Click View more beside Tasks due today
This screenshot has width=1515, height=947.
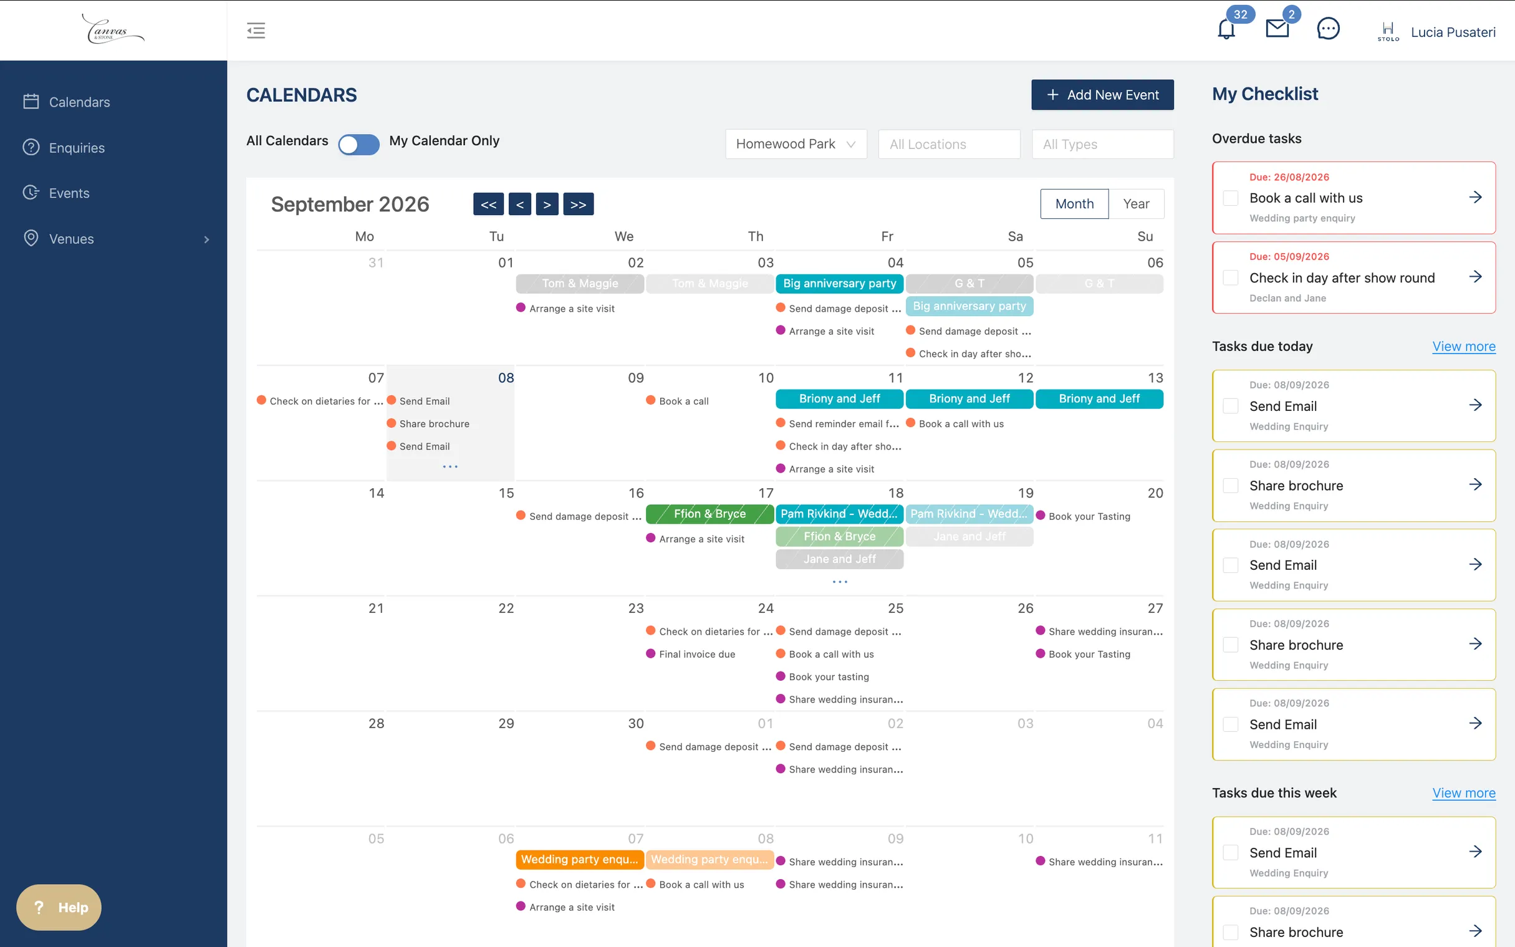(x=1464, y=347)
